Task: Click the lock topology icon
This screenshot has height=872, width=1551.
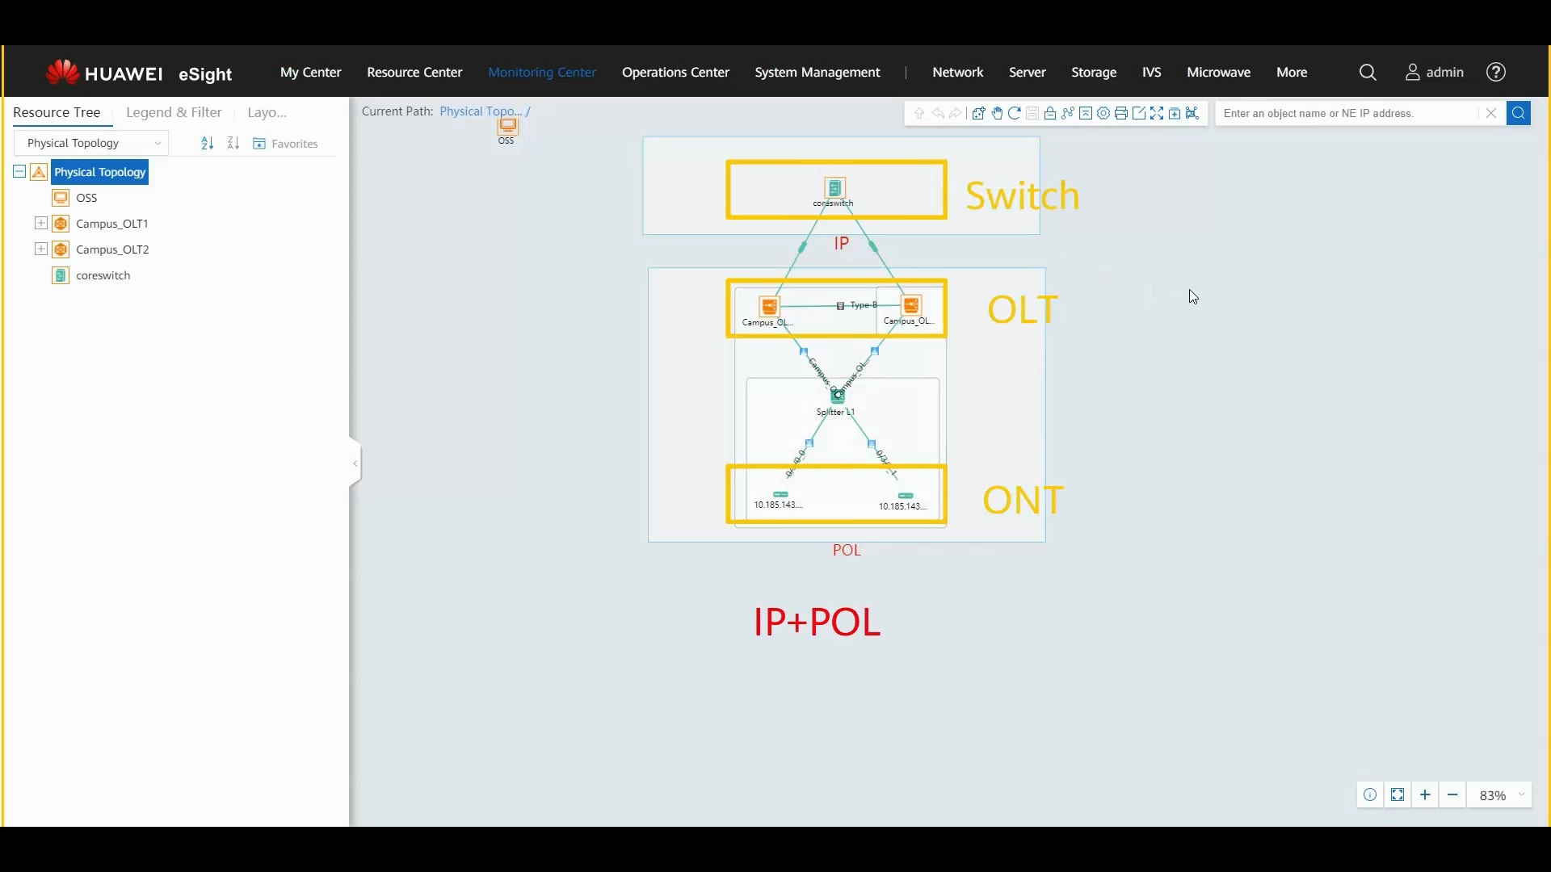Action: (x=1050, y=114)
